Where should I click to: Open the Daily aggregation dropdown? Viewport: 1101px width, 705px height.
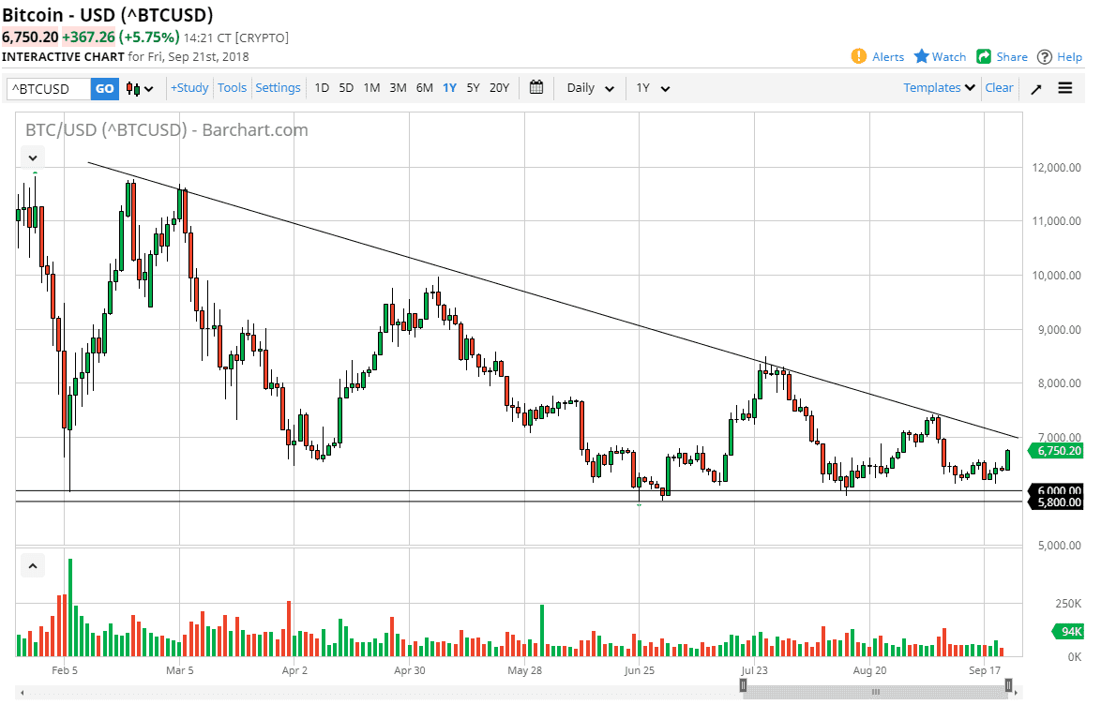(x=589, y=87)
